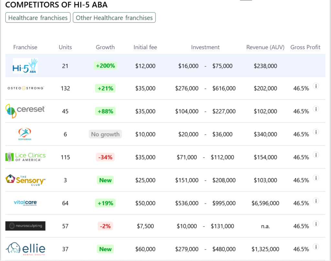Open the Cereset franchise logo

(25, 111)
